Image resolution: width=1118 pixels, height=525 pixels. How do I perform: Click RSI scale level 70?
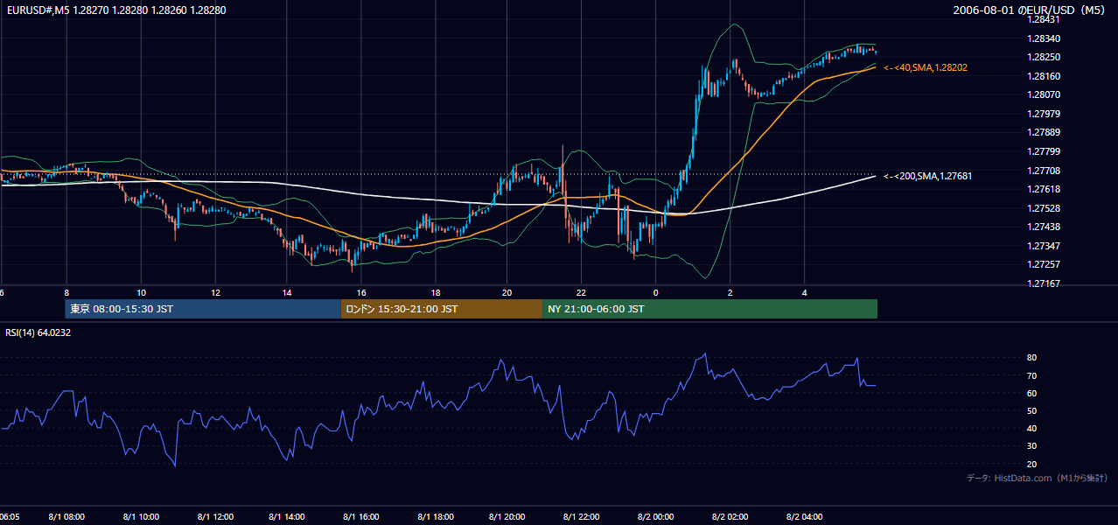1032,375
